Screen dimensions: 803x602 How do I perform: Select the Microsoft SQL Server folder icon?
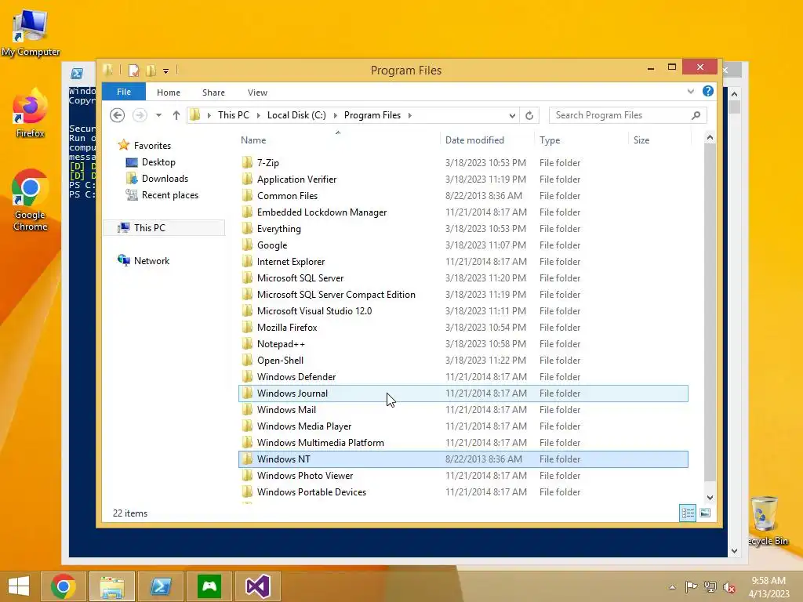pos(247,278)
